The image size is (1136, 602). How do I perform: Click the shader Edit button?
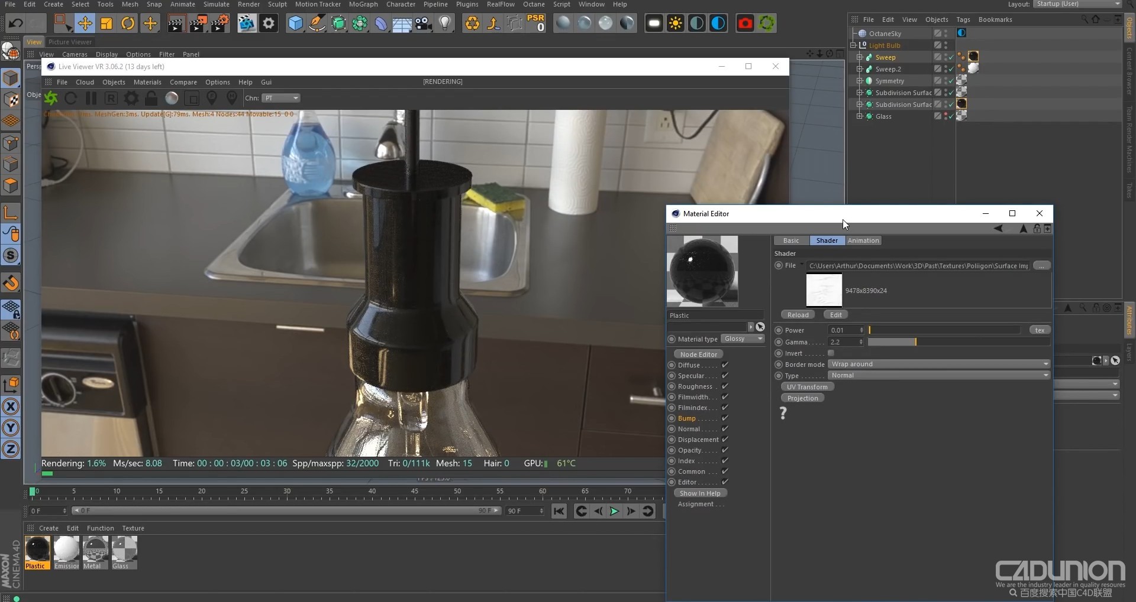point(835,315)
